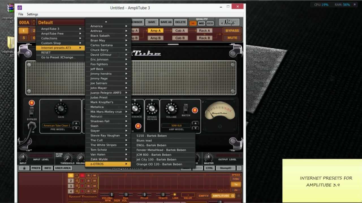Click the DELETE preset button
Image resolution: width=362 pixels, height=203 pixels.
pyautogui.click(x=180, y=22)
